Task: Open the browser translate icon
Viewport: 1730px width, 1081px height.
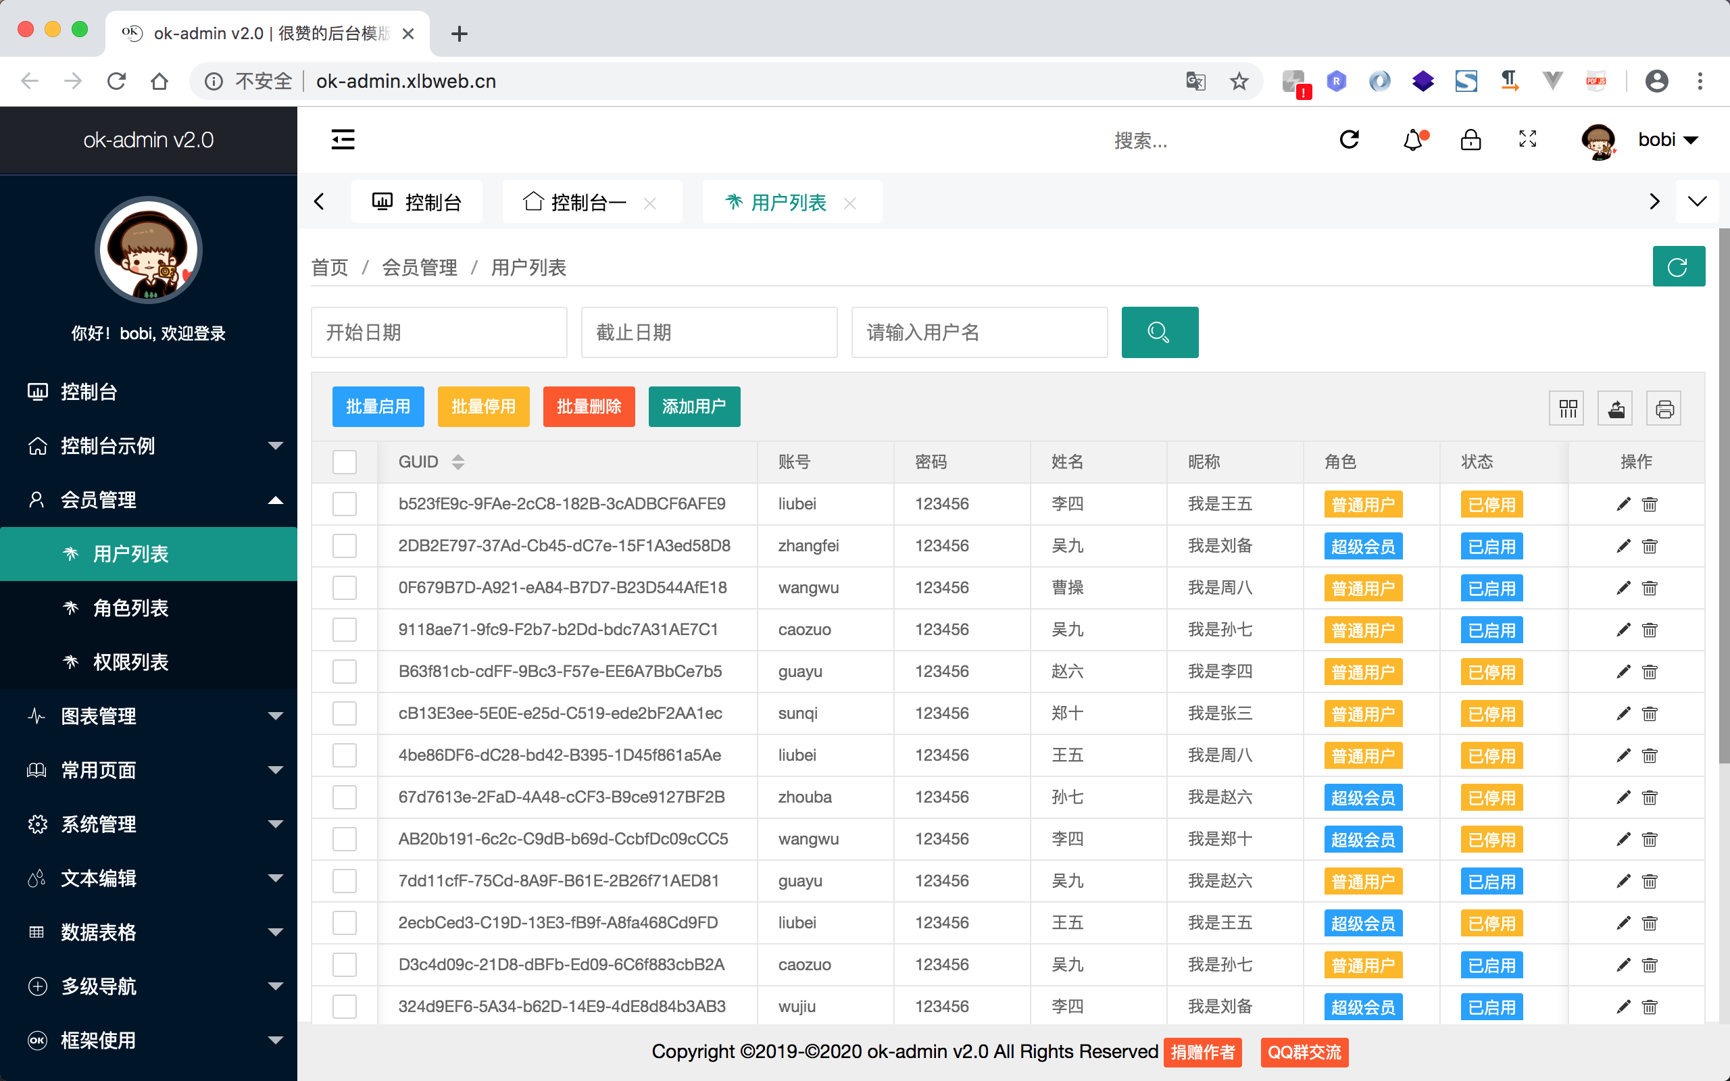Action: [x=1195, y=81]
